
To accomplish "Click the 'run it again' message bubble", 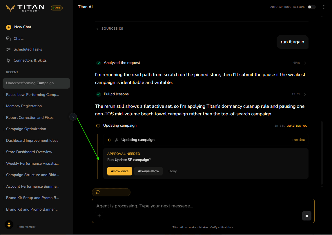I will click(292, 42).
